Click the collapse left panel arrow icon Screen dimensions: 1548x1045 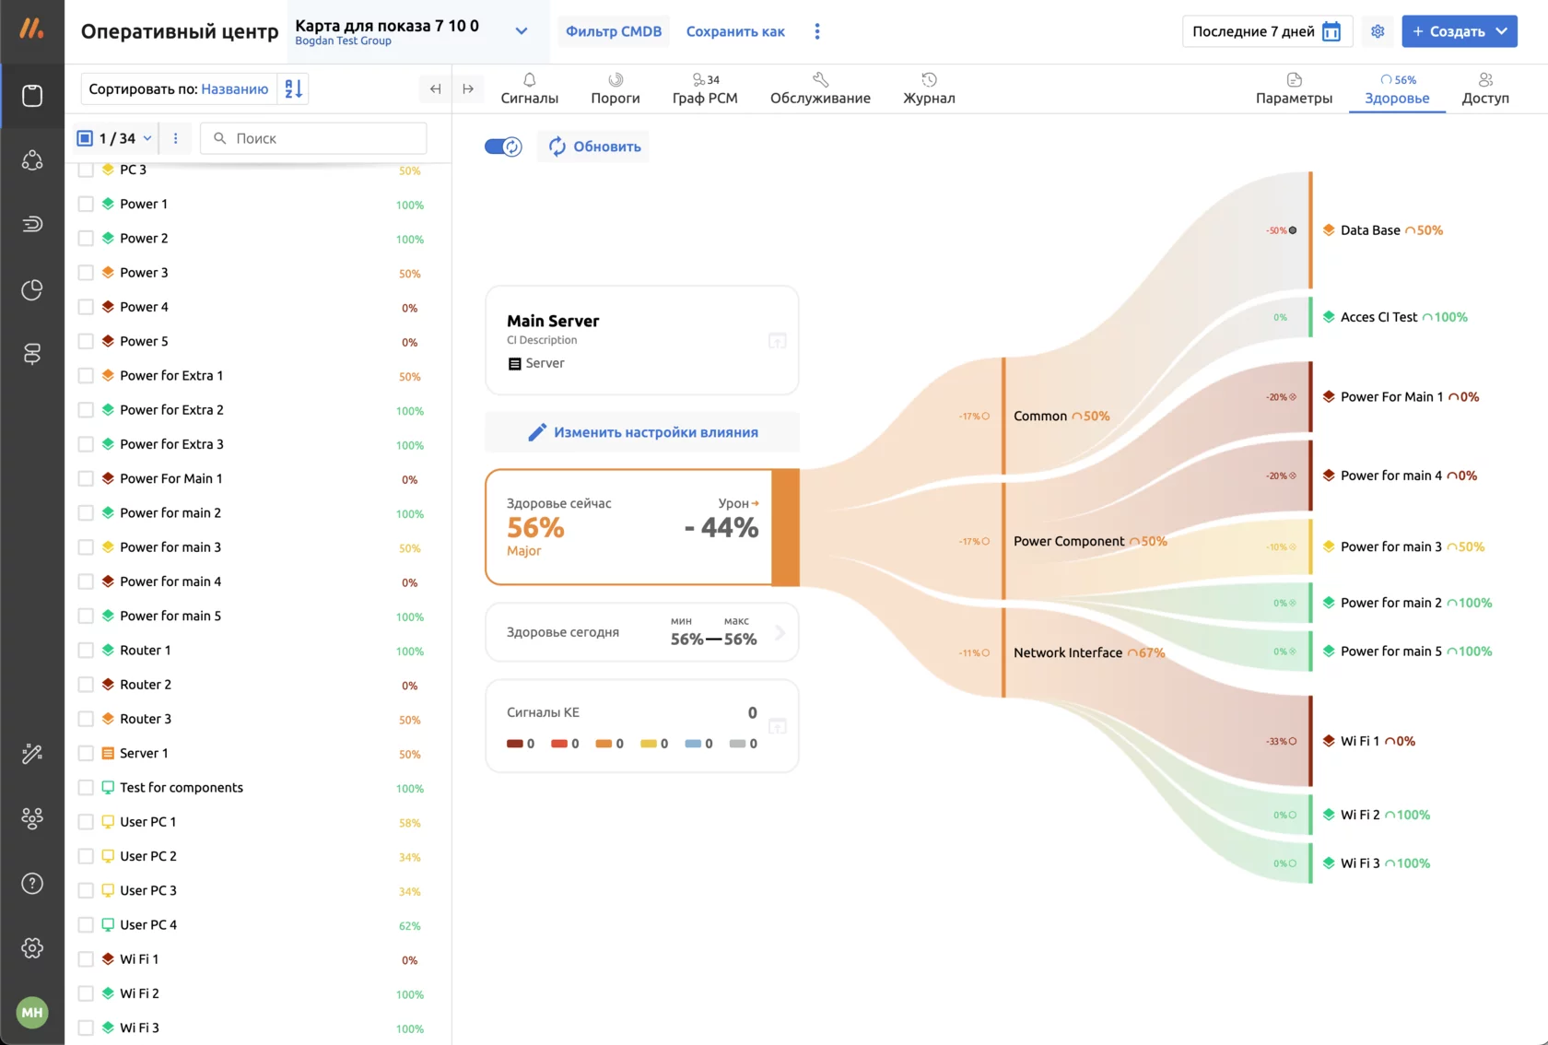[x=435, y=89]
